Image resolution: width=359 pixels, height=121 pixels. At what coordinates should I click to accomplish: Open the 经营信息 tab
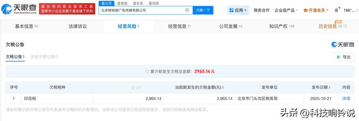click(x=179, y=26)
